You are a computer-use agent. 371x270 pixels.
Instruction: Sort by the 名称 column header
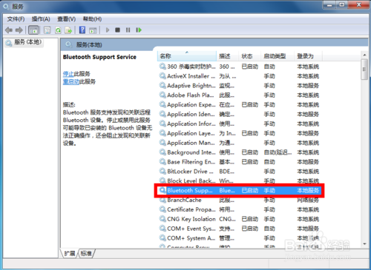coord(187,56)
